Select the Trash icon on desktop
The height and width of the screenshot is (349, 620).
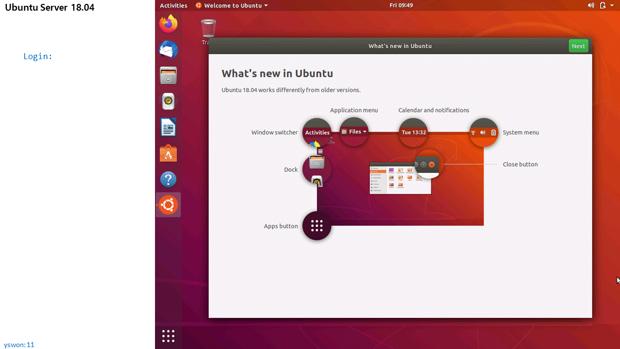tap(208, 29)
